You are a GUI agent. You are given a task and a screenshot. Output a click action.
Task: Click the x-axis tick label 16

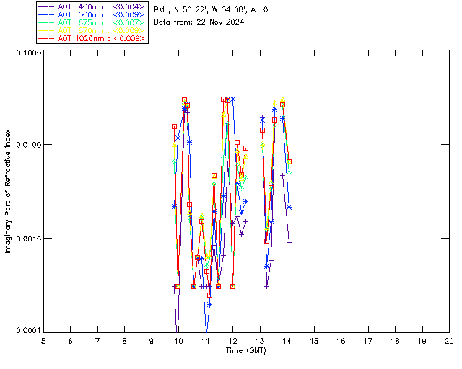(x=341, y=341)
